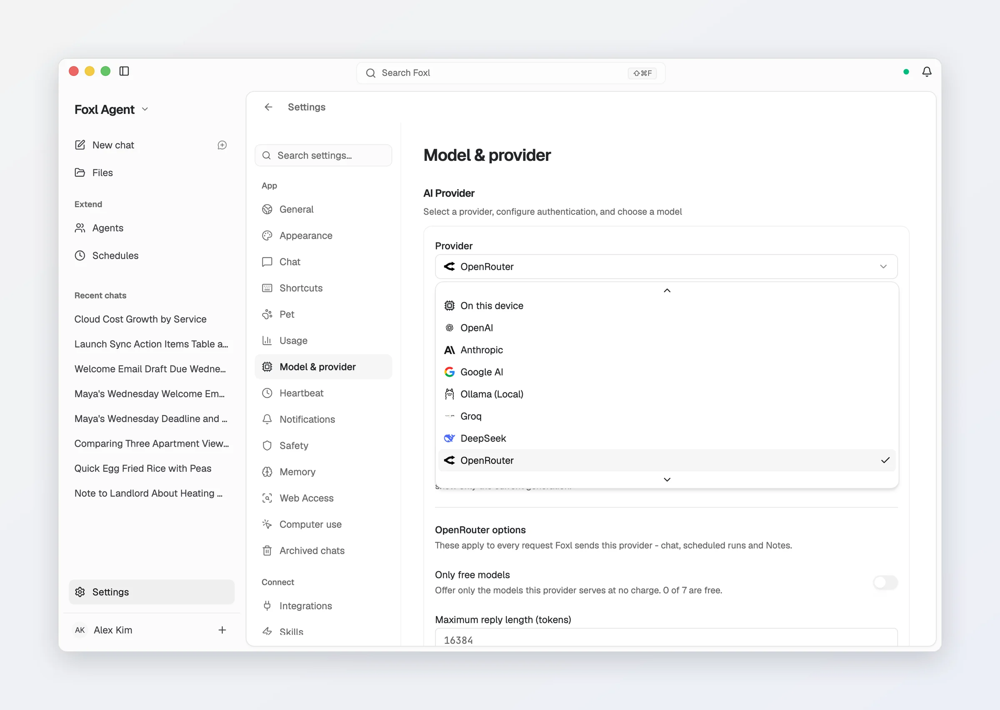1000x710 pixels.
Task: Open Maya's Wednesday Deadline chat
Action: click(x=152, y=419)
